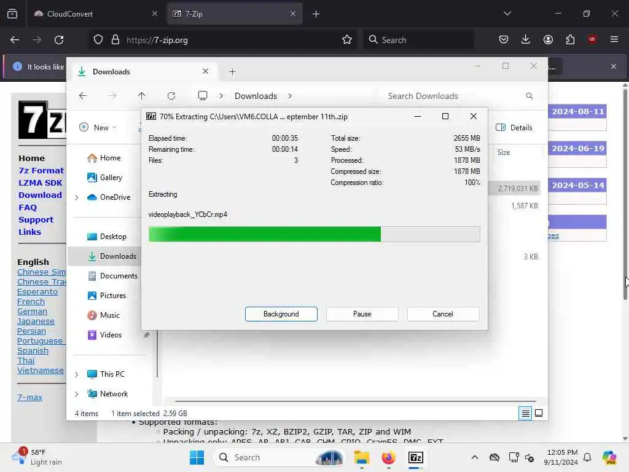Go up one folder level in Explorer
The height and width of the screenshot is (472, 629).
142,95
